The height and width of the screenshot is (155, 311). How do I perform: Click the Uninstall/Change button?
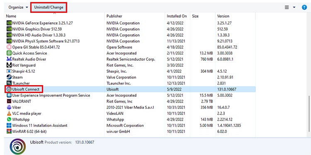pyautogui.click(x=49, y=7)
